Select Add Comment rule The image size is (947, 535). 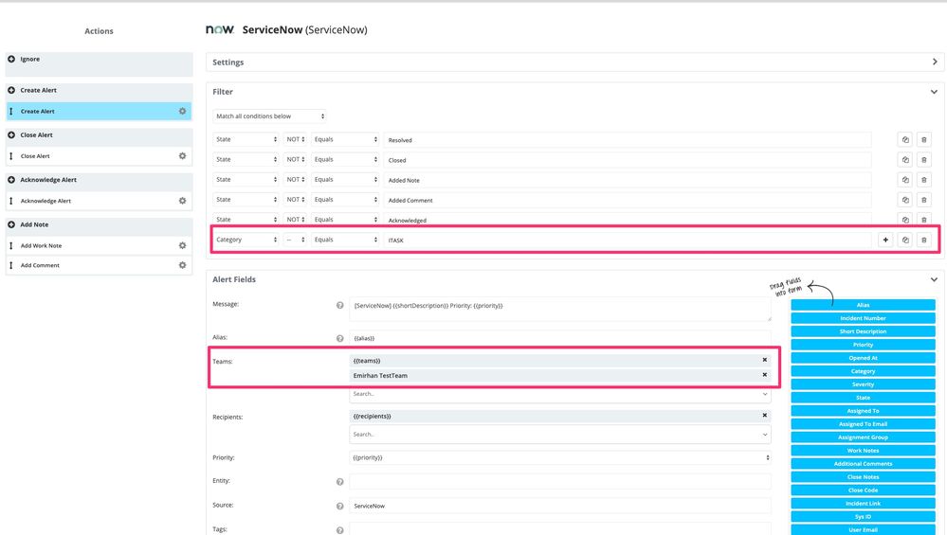[x=99, y=265]
